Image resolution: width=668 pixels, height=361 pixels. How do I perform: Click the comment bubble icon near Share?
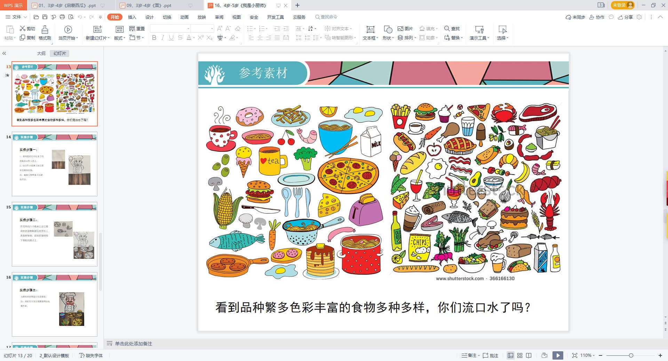(611, 17)
